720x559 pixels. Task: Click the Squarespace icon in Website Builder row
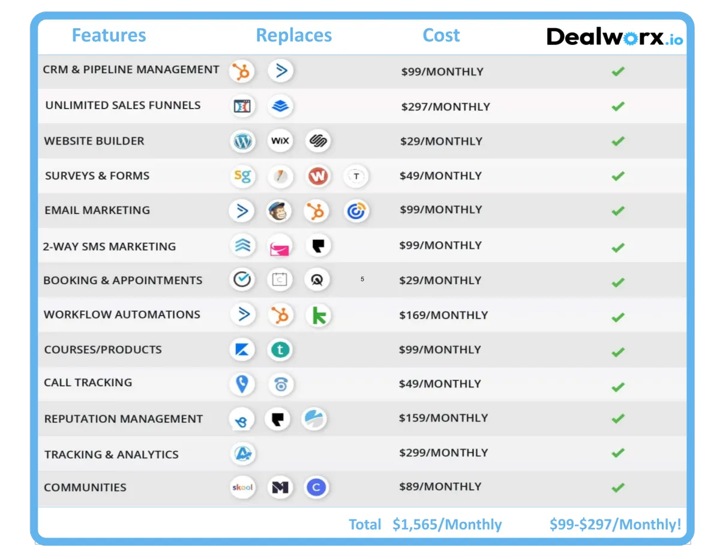click(x=317, y=142)
